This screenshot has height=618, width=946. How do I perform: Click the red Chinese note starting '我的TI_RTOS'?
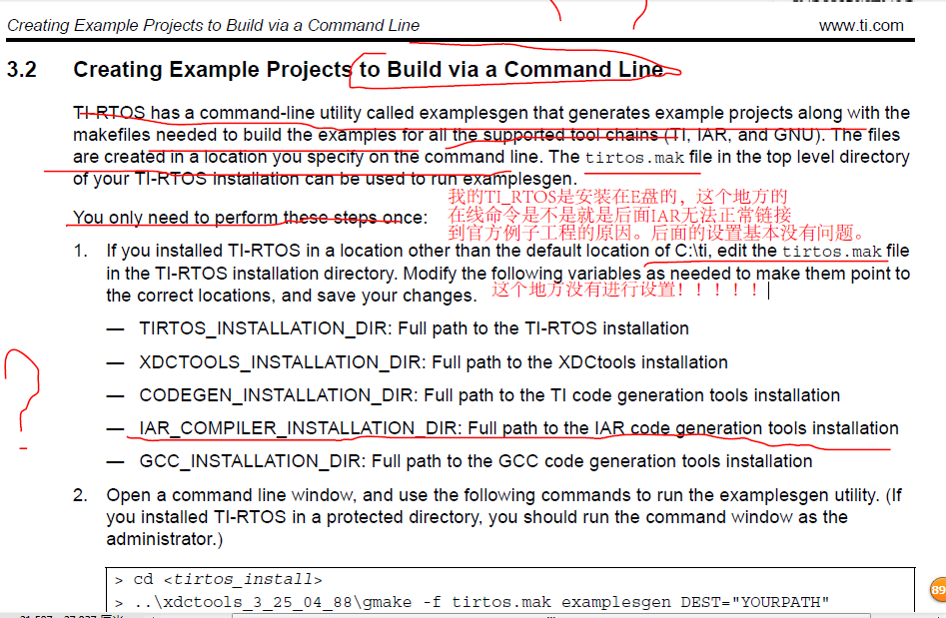(x=656, y=215)
